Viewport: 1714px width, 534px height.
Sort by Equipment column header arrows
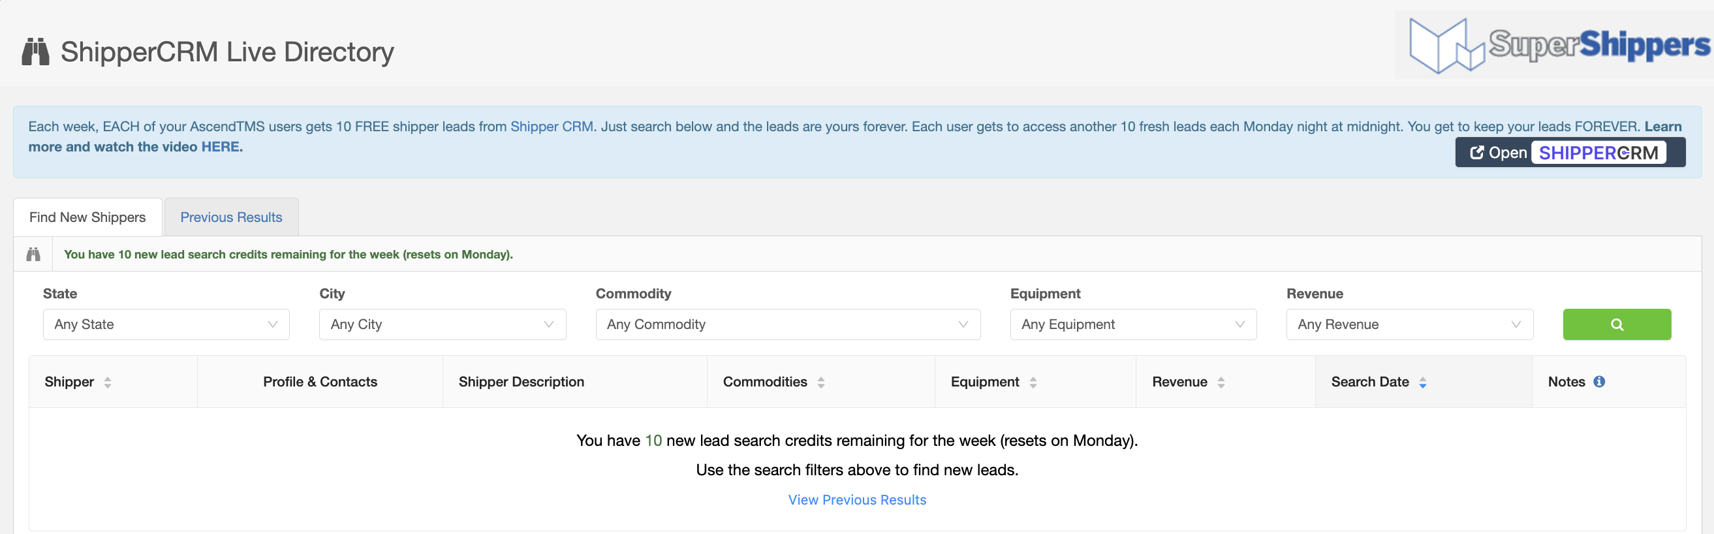point(1033,382)
